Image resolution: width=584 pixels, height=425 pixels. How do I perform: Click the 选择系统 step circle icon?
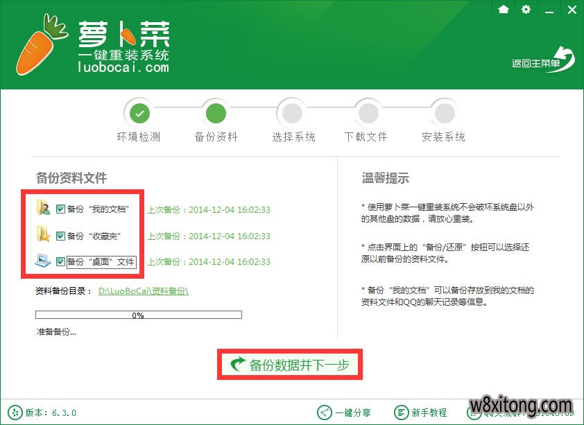point(291,112)
